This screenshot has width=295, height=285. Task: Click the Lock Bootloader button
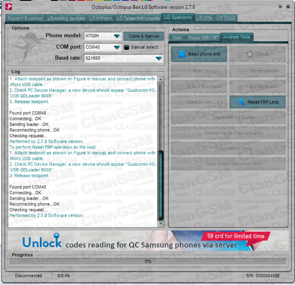(x=258, y=87)
